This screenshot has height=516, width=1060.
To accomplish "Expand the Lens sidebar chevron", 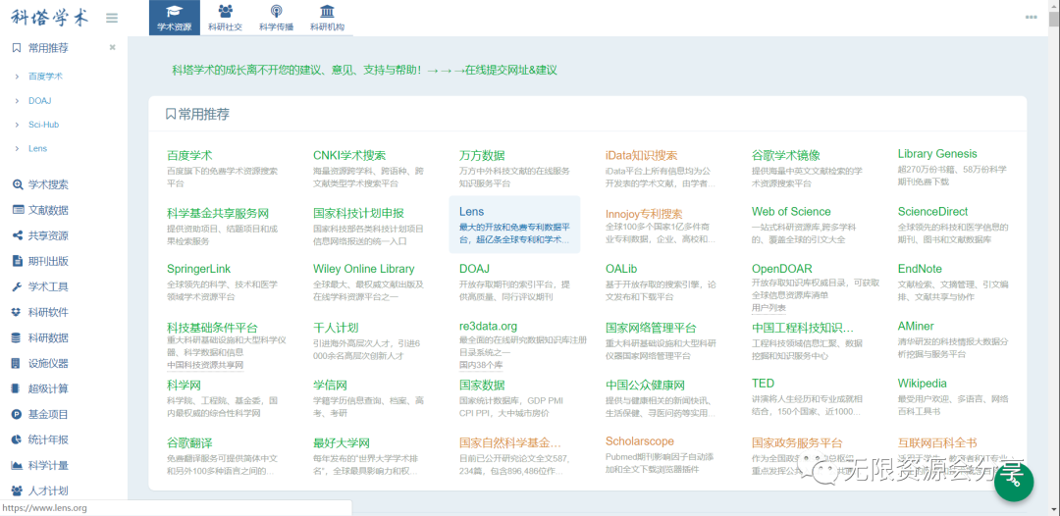I will (x=17, y=148).
